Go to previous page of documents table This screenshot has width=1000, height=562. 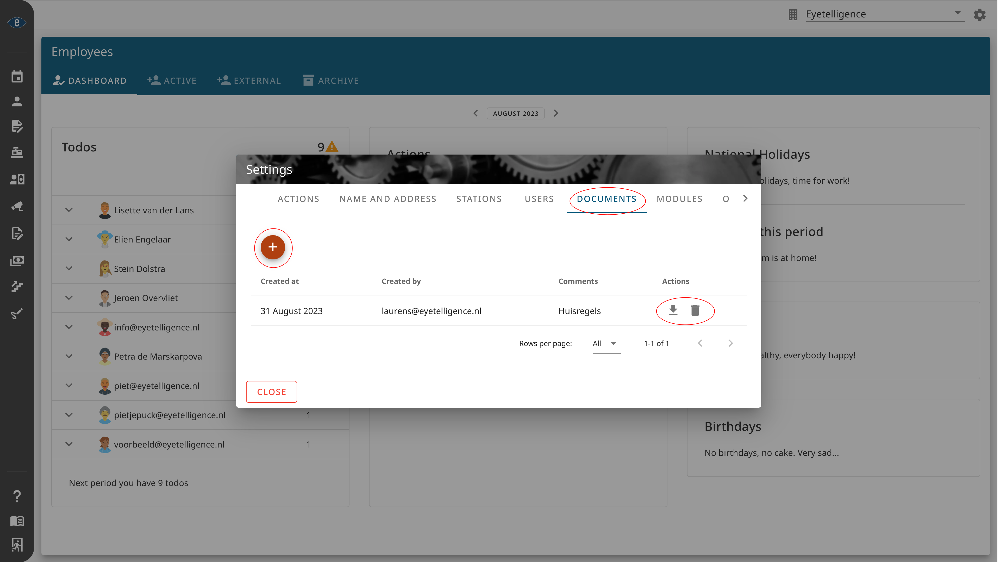coord(700,343)
